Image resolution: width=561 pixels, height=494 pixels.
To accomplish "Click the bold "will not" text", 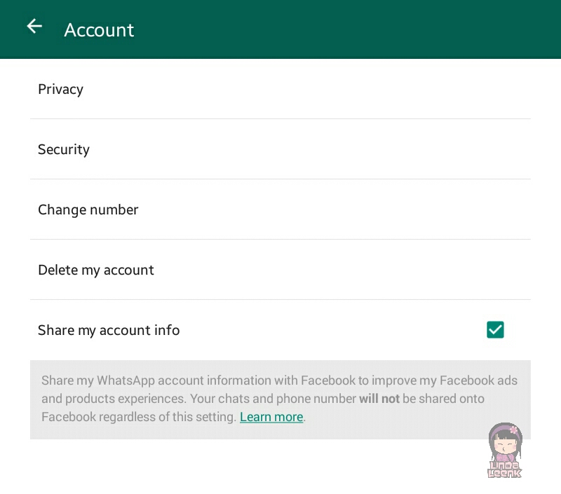I will [379, 399].
